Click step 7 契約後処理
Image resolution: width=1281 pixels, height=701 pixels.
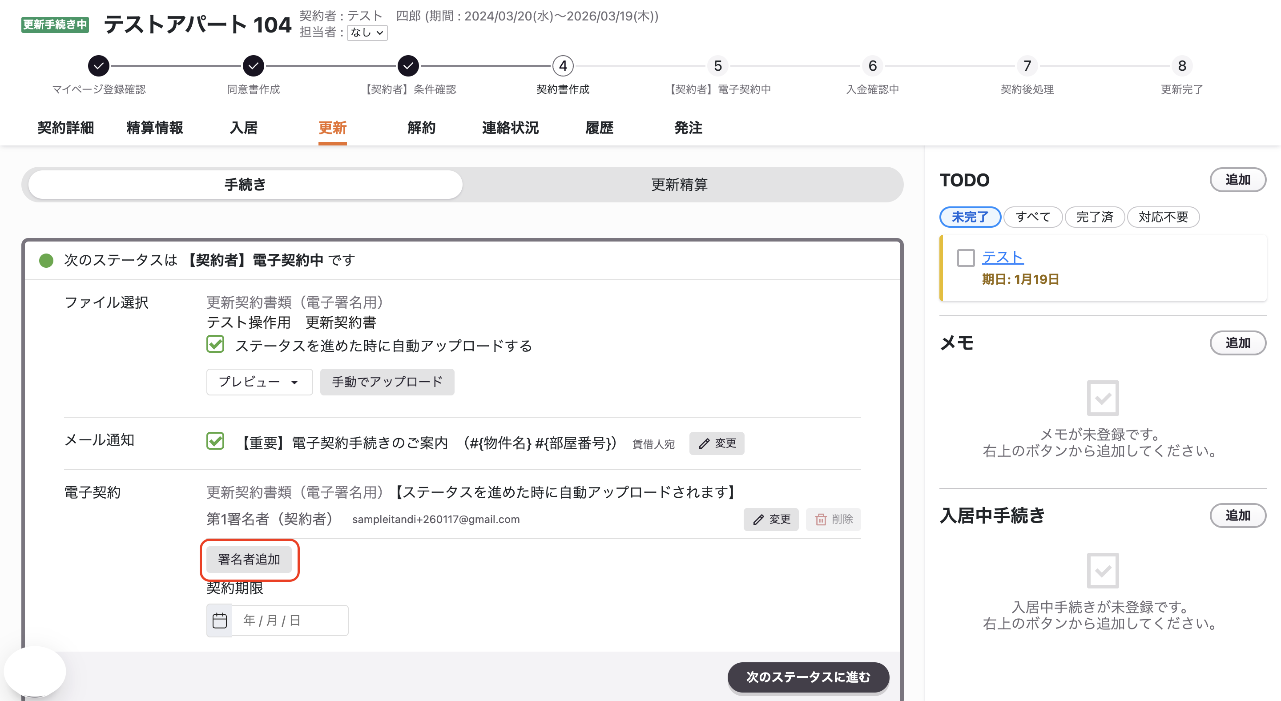coord(1027,66)
